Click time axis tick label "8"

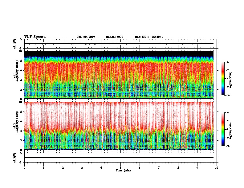(x=178, y=167)
